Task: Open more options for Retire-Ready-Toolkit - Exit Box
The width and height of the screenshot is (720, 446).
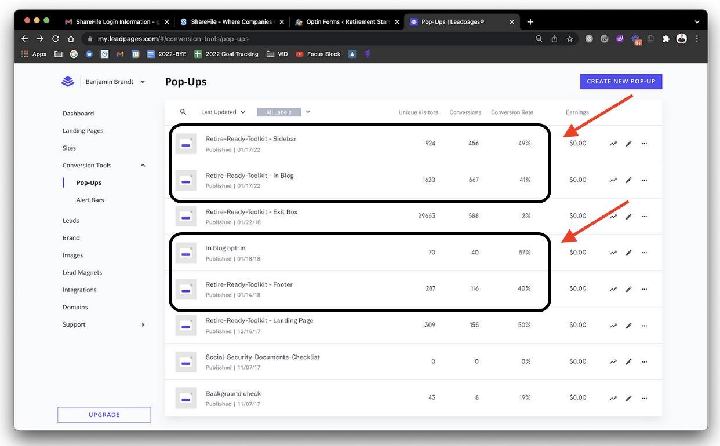Action: pyautogui.click(x=644, y=216)
